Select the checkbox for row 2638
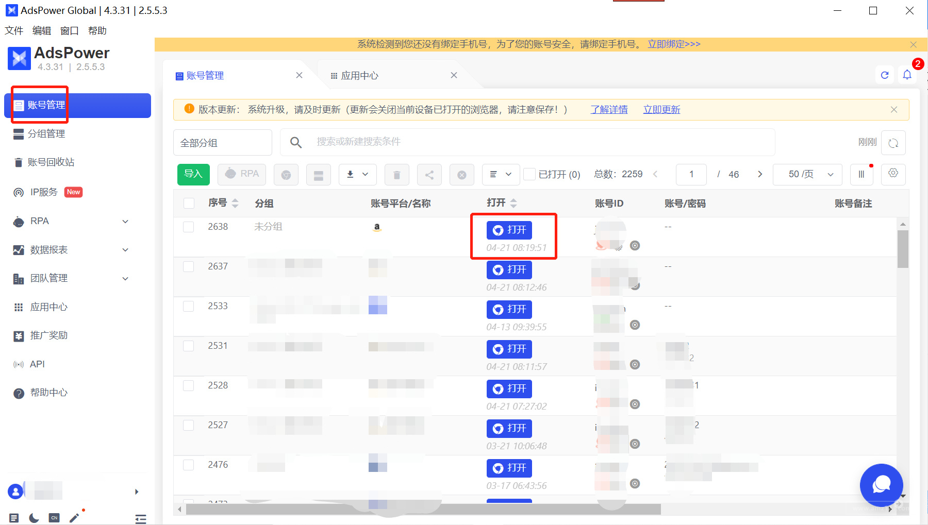Screen dimensions: 928x525 pos(189,227)
